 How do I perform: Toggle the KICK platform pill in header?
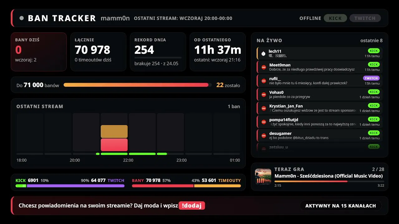(335, 18)
